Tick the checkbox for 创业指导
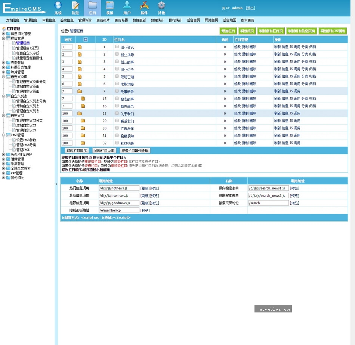 [117, 54]
